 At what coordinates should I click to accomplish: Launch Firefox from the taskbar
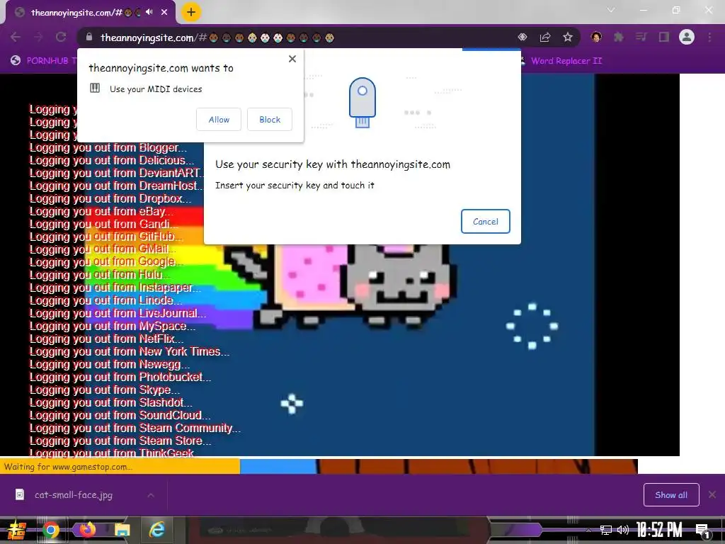click(86, 530)
